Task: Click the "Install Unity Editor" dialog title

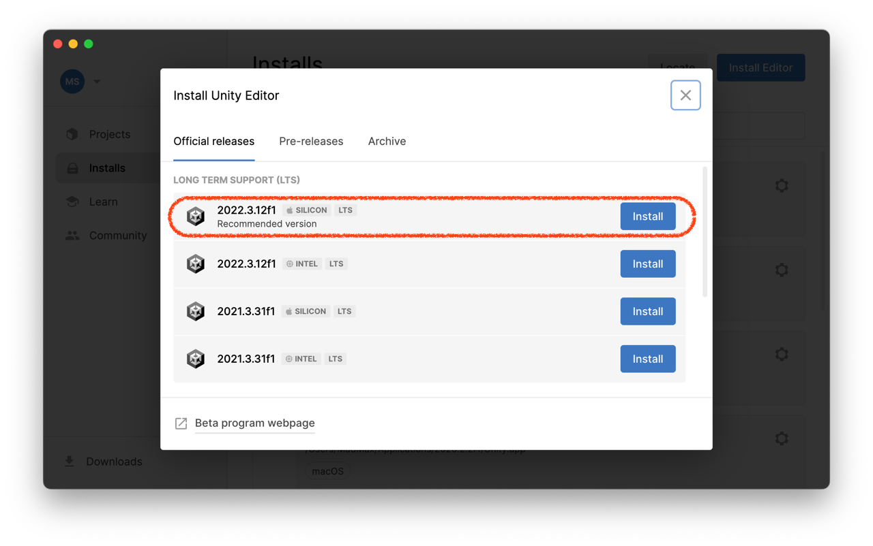Action: coord(226,95)
